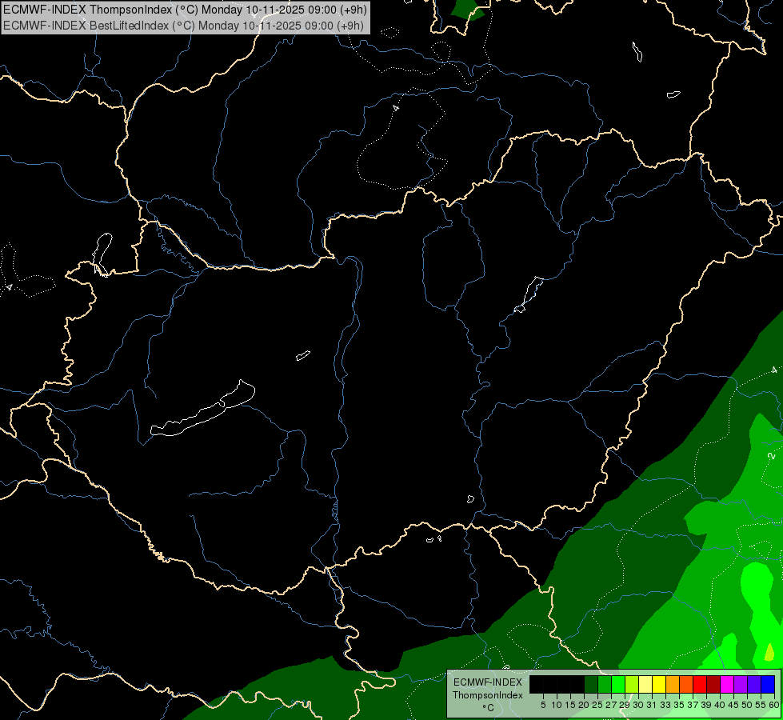Select the medium green 25-27 legend swatch

pos(605,684)
